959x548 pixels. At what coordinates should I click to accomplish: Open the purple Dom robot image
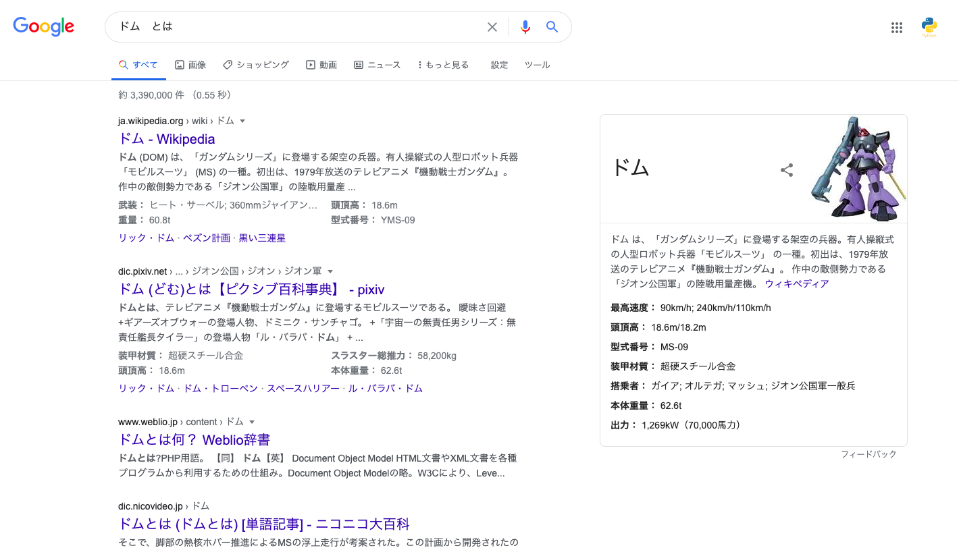[x=858, y=169]
